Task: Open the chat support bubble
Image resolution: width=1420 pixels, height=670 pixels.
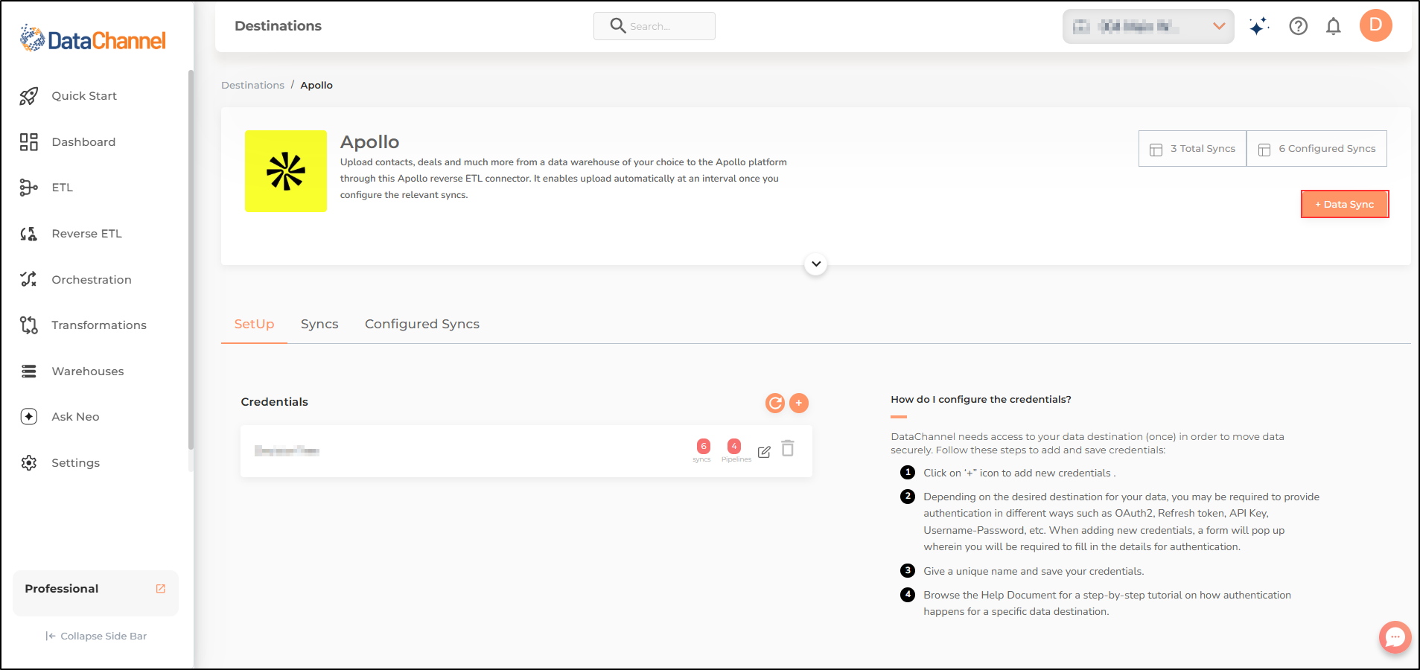Action: coord(1395,637)
